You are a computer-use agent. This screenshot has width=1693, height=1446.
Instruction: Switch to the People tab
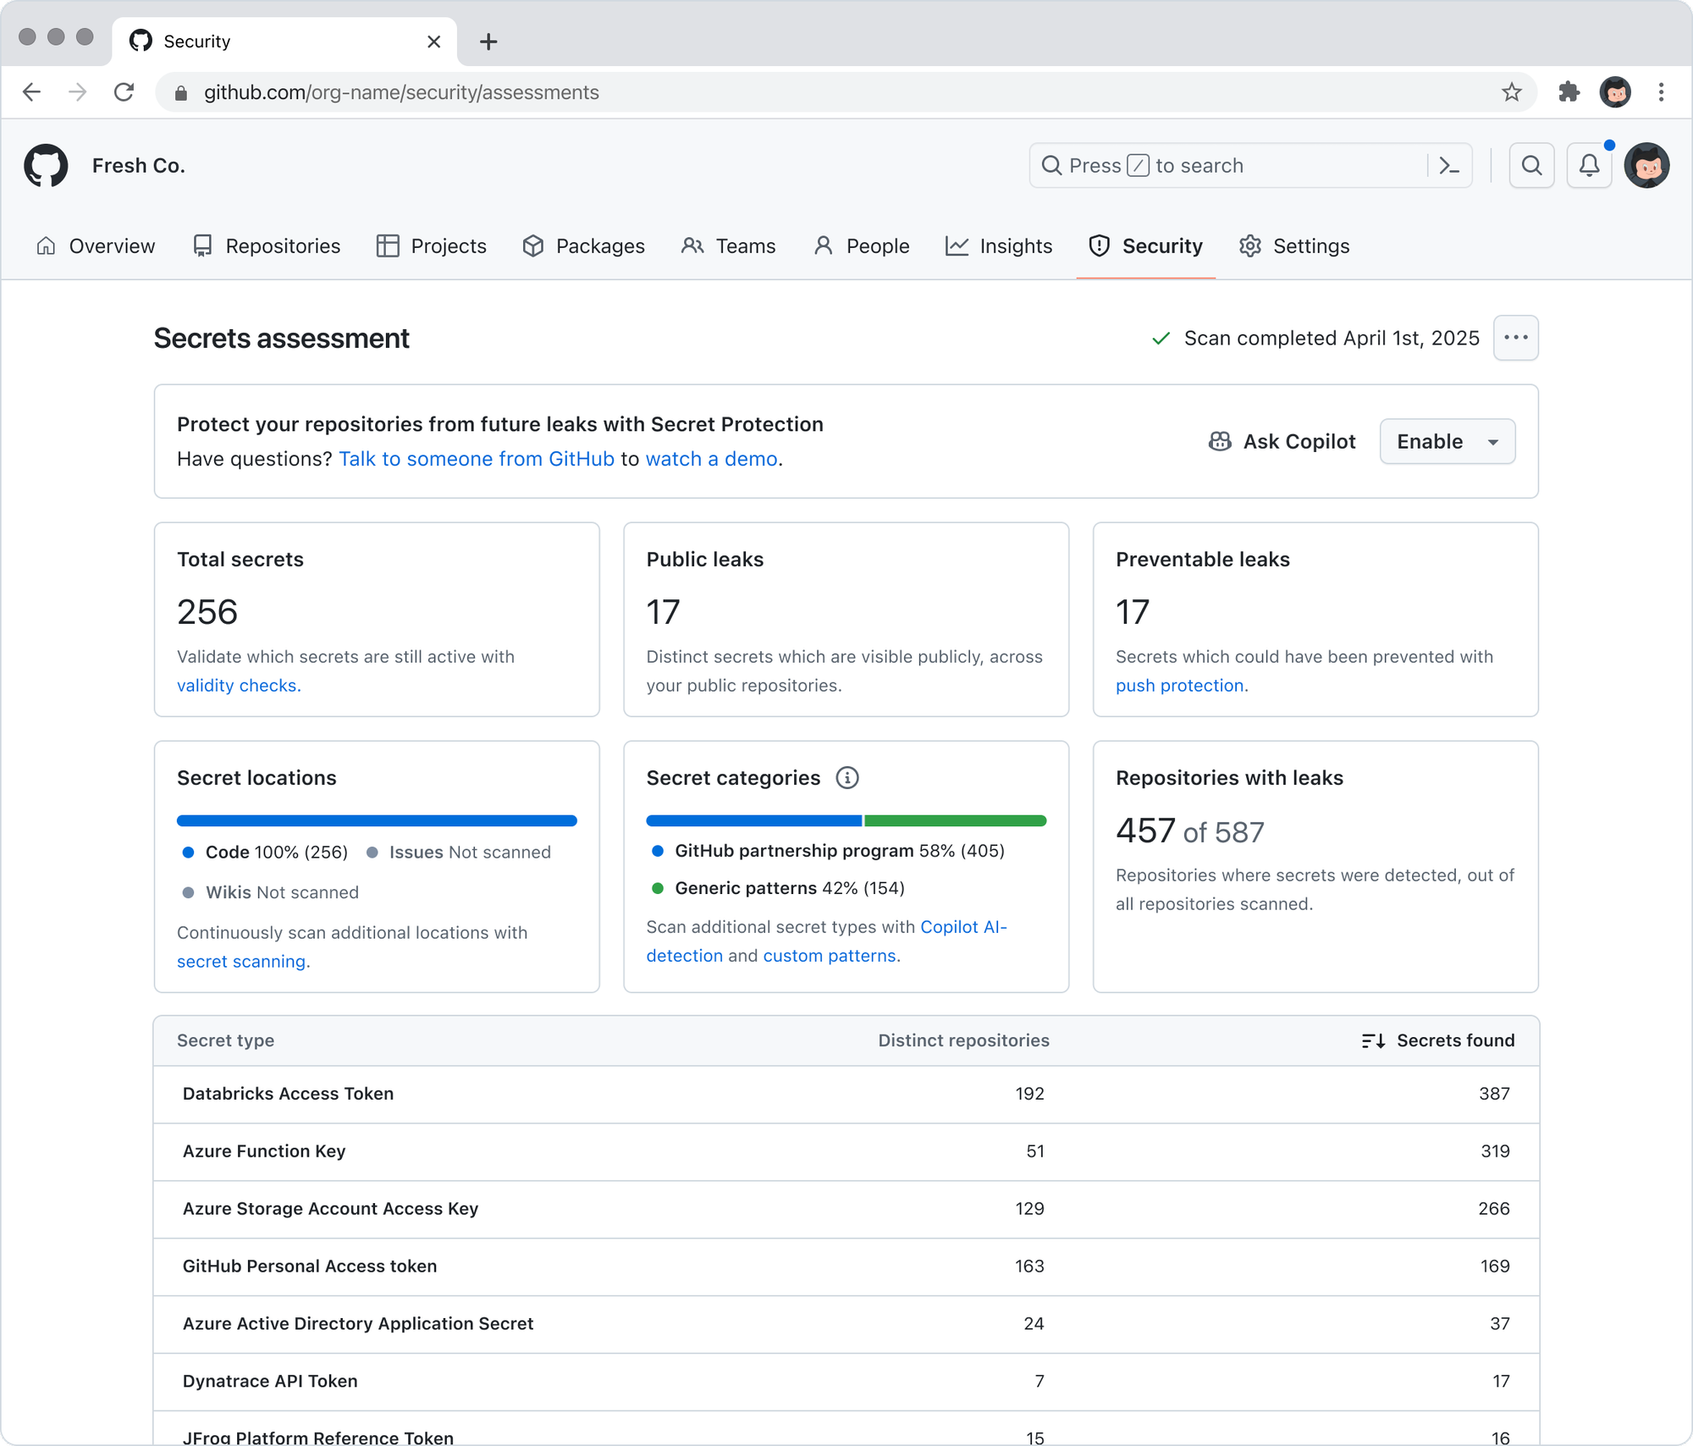[861, 246]
